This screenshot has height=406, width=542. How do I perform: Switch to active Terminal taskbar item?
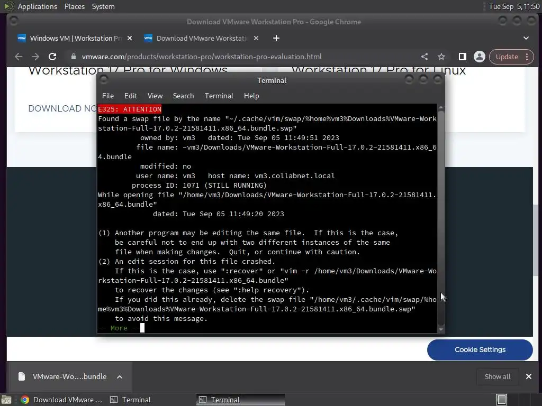[241, 400]
